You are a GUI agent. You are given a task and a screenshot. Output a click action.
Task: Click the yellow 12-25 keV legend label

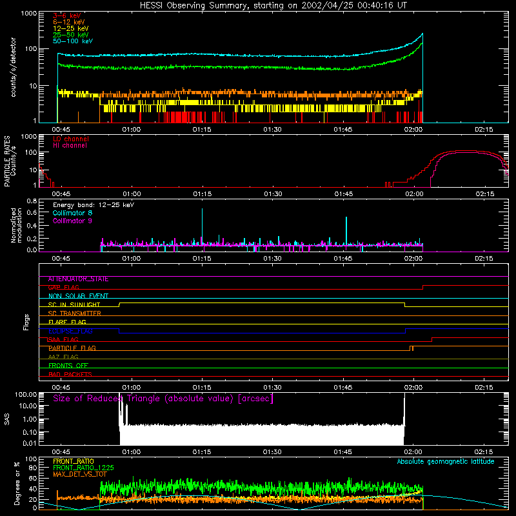tap(71, 28)
